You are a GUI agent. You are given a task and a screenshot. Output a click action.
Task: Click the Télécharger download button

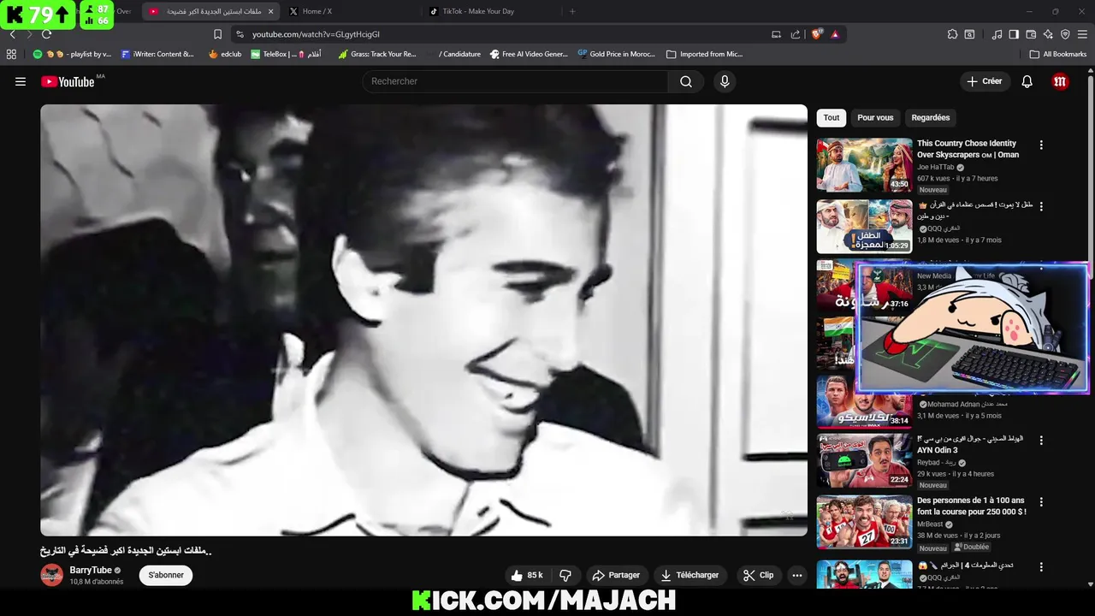(x=690, y=575)
